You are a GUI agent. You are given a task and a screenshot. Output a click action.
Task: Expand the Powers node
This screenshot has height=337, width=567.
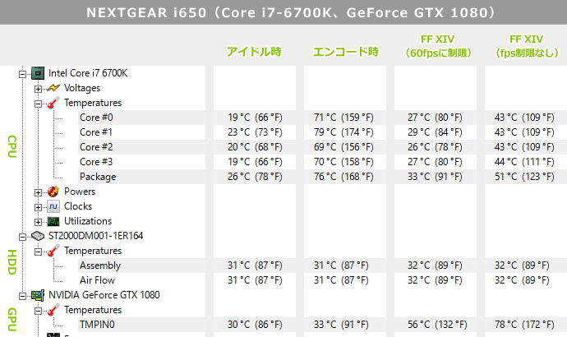[38, 192]
